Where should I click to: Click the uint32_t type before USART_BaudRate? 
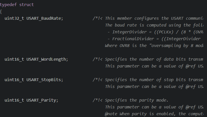click(x=15, y=18)
